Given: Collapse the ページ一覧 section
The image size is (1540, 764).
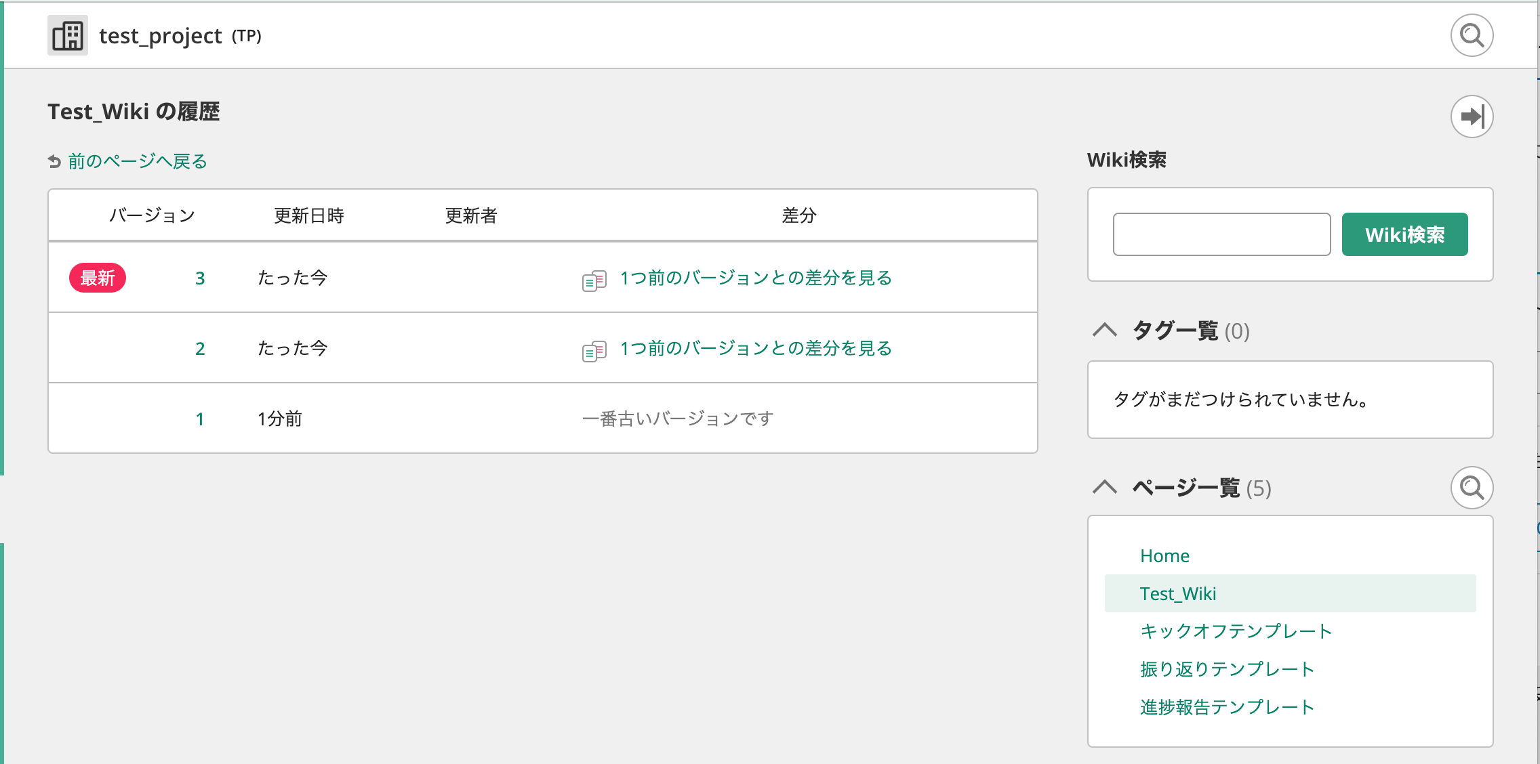Looking at the screenshot, I should (1105, 488).
